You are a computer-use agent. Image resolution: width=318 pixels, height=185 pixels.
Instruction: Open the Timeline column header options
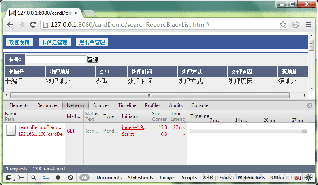tap(199, 116)
